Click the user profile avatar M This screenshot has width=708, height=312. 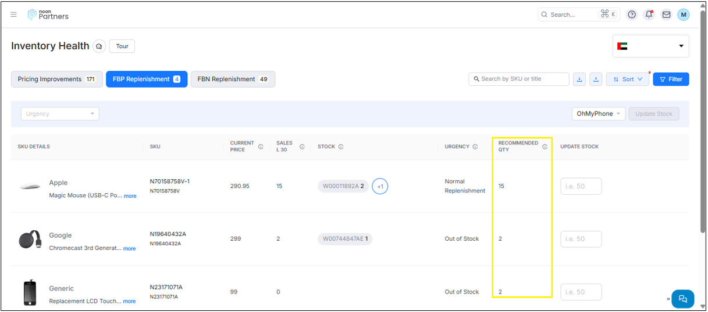pos(684,14)
